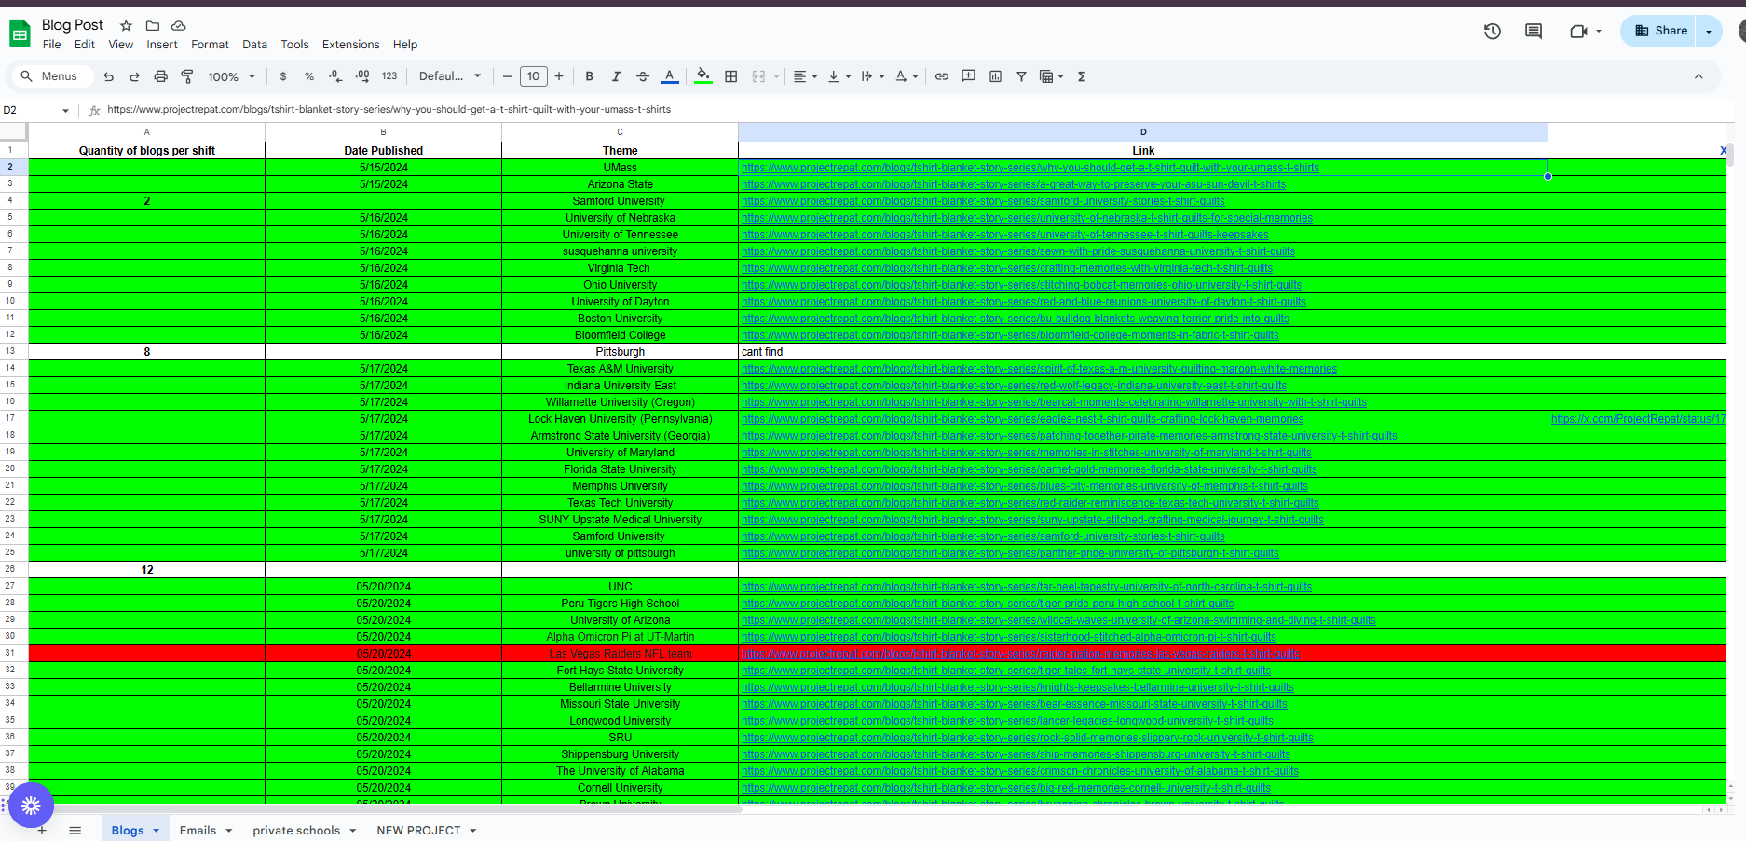The height and width of the screenshot is (841, 1746).
Task: Open the Extensions menu
Action: coord(351,45)
